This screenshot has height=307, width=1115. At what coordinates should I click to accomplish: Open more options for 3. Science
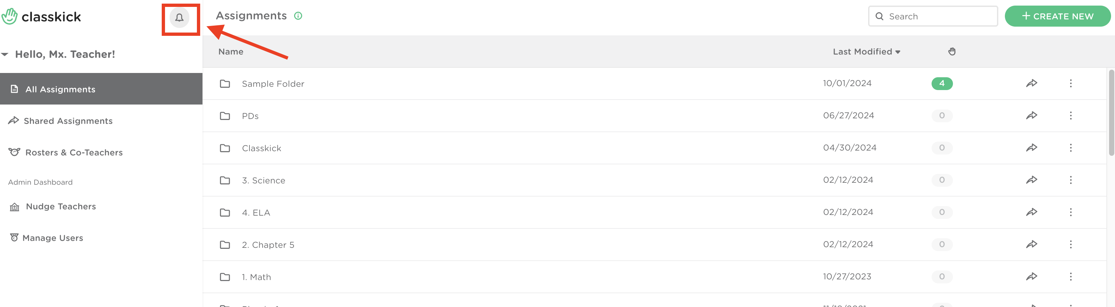(x=1070, y=180)
